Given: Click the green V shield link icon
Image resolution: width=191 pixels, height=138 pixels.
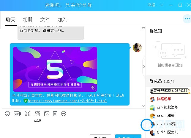Looking at the screenshot, I should pyautogui.click(x=26, y=101).
